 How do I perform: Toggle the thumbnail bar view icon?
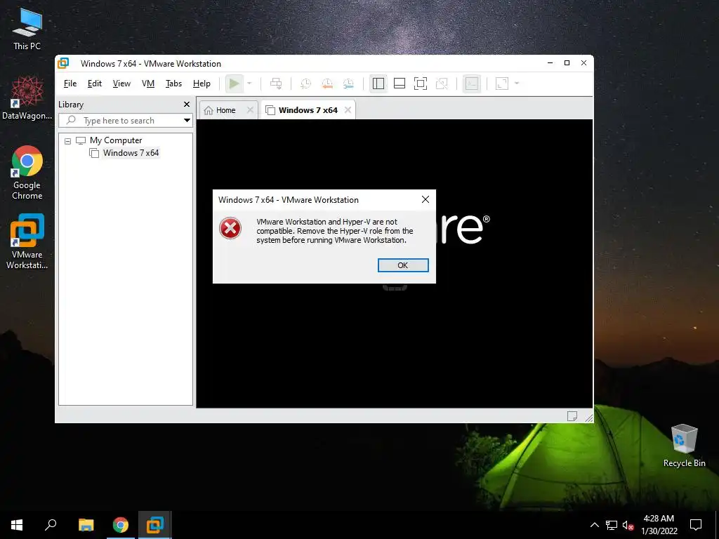[x=400, y=84]
